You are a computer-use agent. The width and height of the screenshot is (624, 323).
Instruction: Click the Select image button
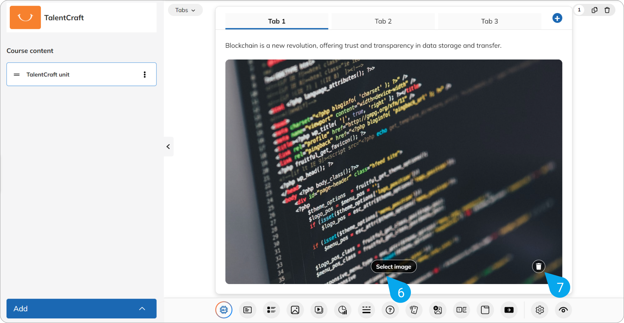coord(393,267)
